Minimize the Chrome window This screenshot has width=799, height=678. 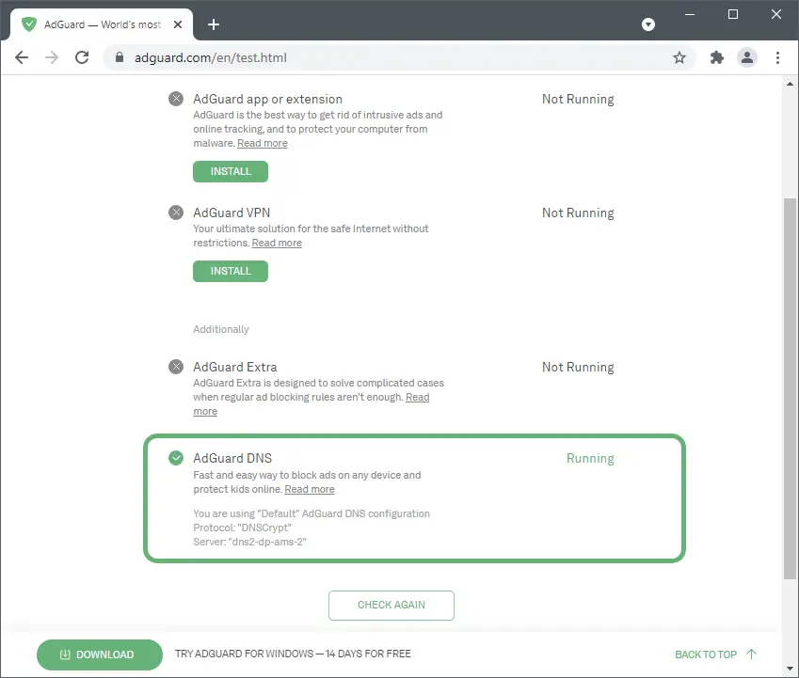[690, 14]
